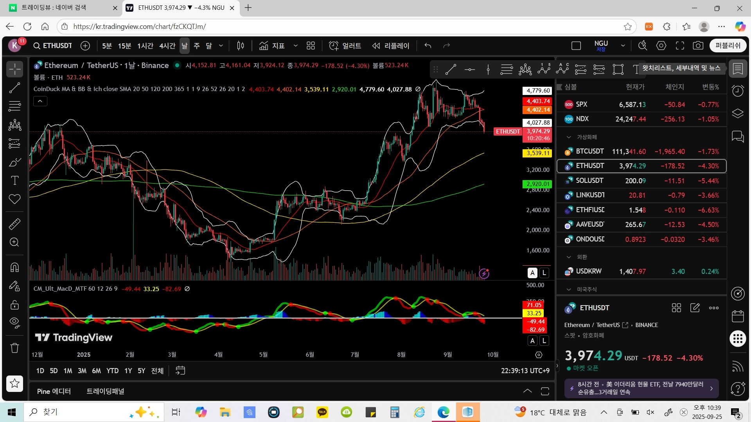Select the ruler measure tool

click(15, 224)
